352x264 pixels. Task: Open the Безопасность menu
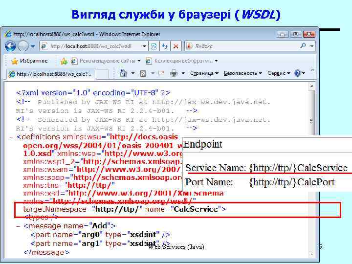point(242,73)
